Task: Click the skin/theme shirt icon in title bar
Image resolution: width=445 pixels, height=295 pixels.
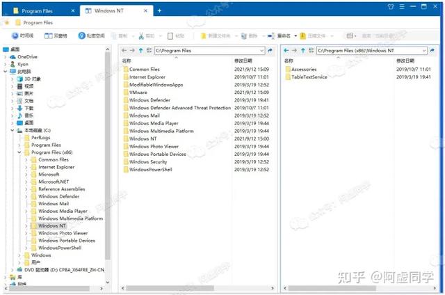Action: click(391, 6)
